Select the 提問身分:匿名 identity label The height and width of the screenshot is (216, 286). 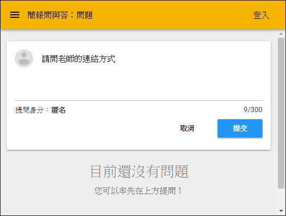[x=40, y=110]
